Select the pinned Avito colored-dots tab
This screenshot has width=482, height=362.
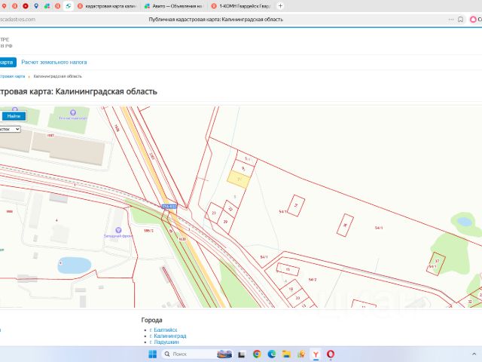(47, 6)
